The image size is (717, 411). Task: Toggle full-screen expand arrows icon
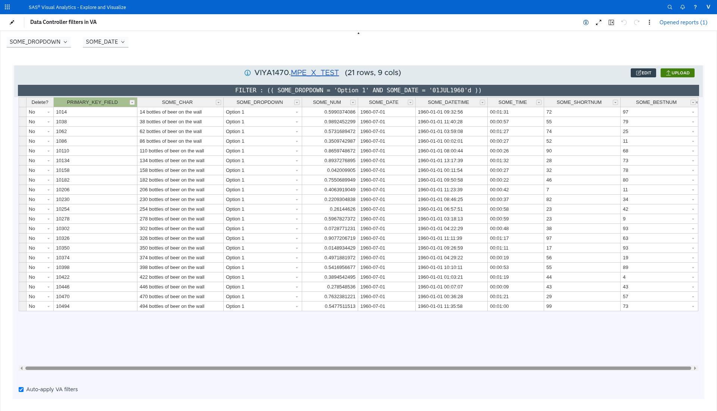coord(599,22)
